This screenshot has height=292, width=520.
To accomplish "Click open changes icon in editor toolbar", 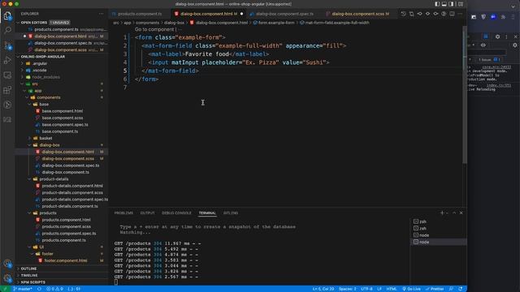I will point(412,14).
